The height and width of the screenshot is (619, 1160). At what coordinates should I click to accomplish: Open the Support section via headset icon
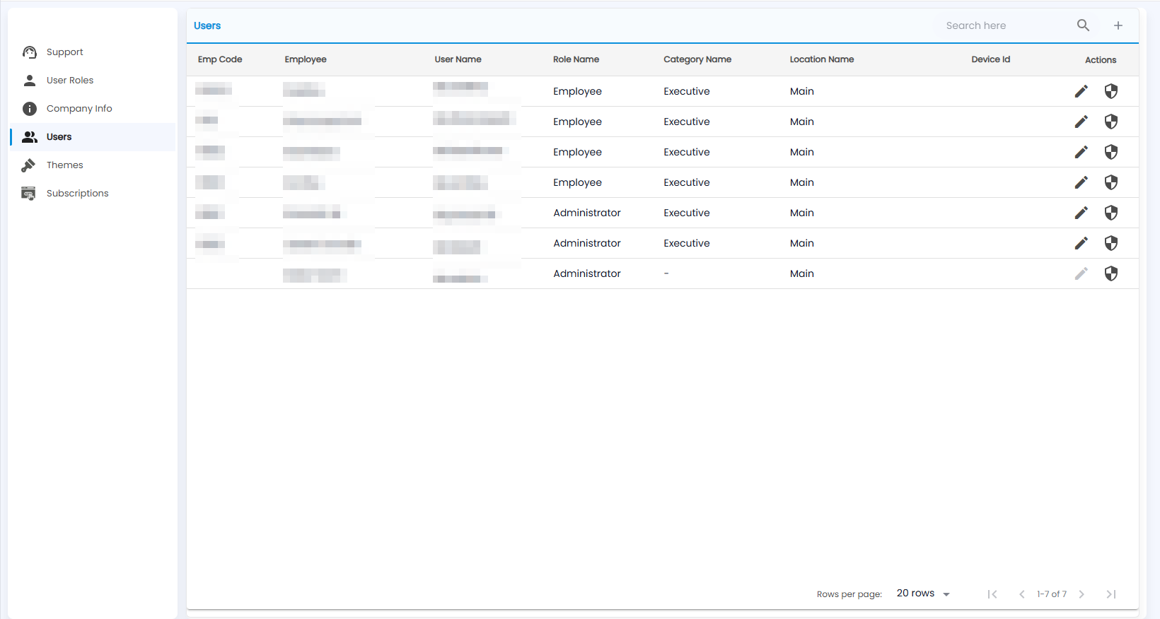tap(30, 52)
